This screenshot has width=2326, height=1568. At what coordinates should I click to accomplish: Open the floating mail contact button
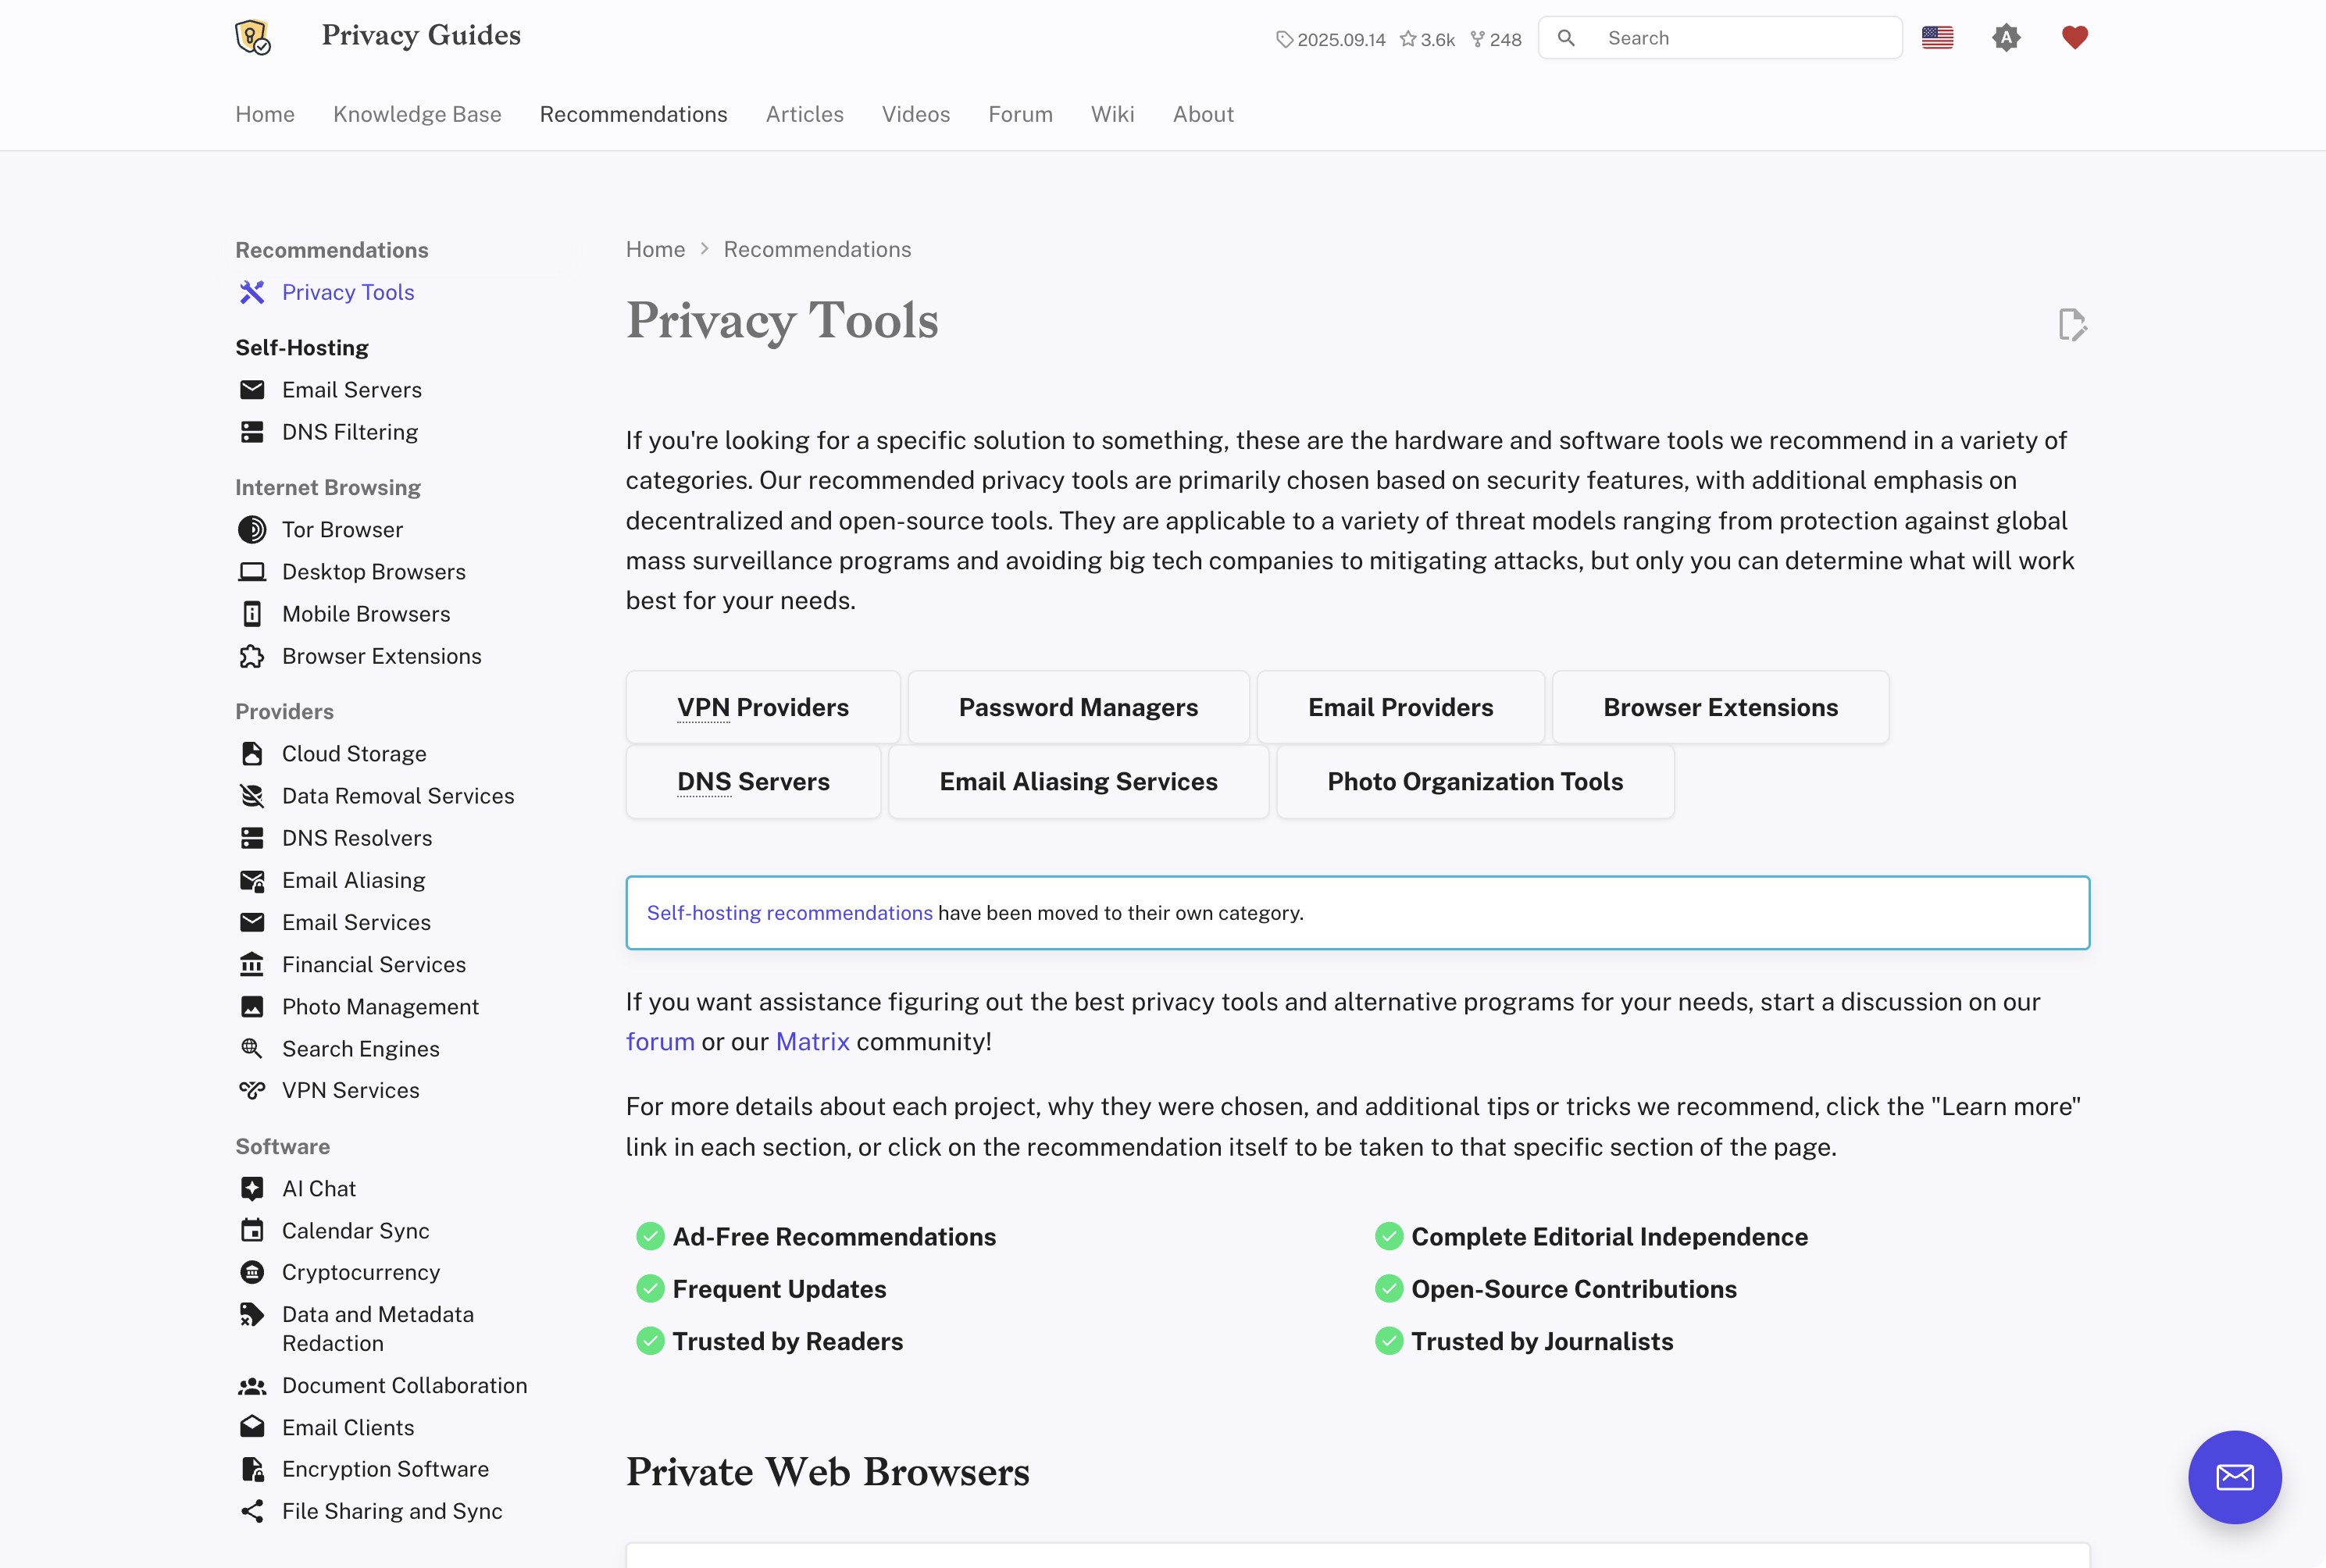point(2234,1477)
